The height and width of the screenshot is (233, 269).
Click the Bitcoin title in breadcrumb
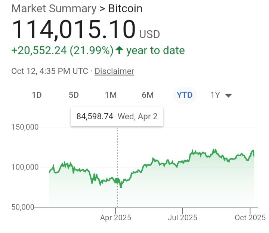(x=126, y=9)
